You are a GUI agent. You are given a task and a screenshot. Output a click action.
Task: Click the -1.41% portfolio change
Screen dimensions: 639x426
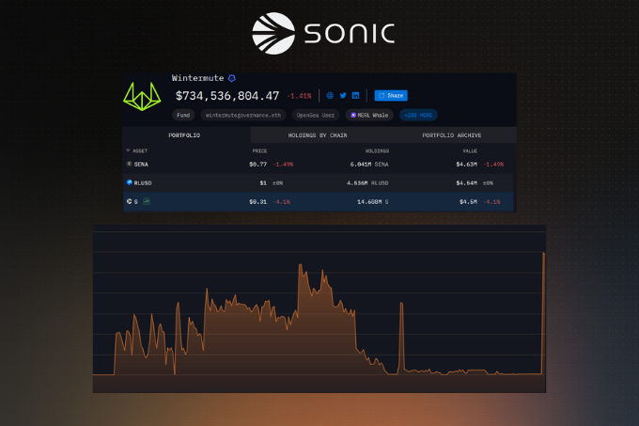click(299, 96)
